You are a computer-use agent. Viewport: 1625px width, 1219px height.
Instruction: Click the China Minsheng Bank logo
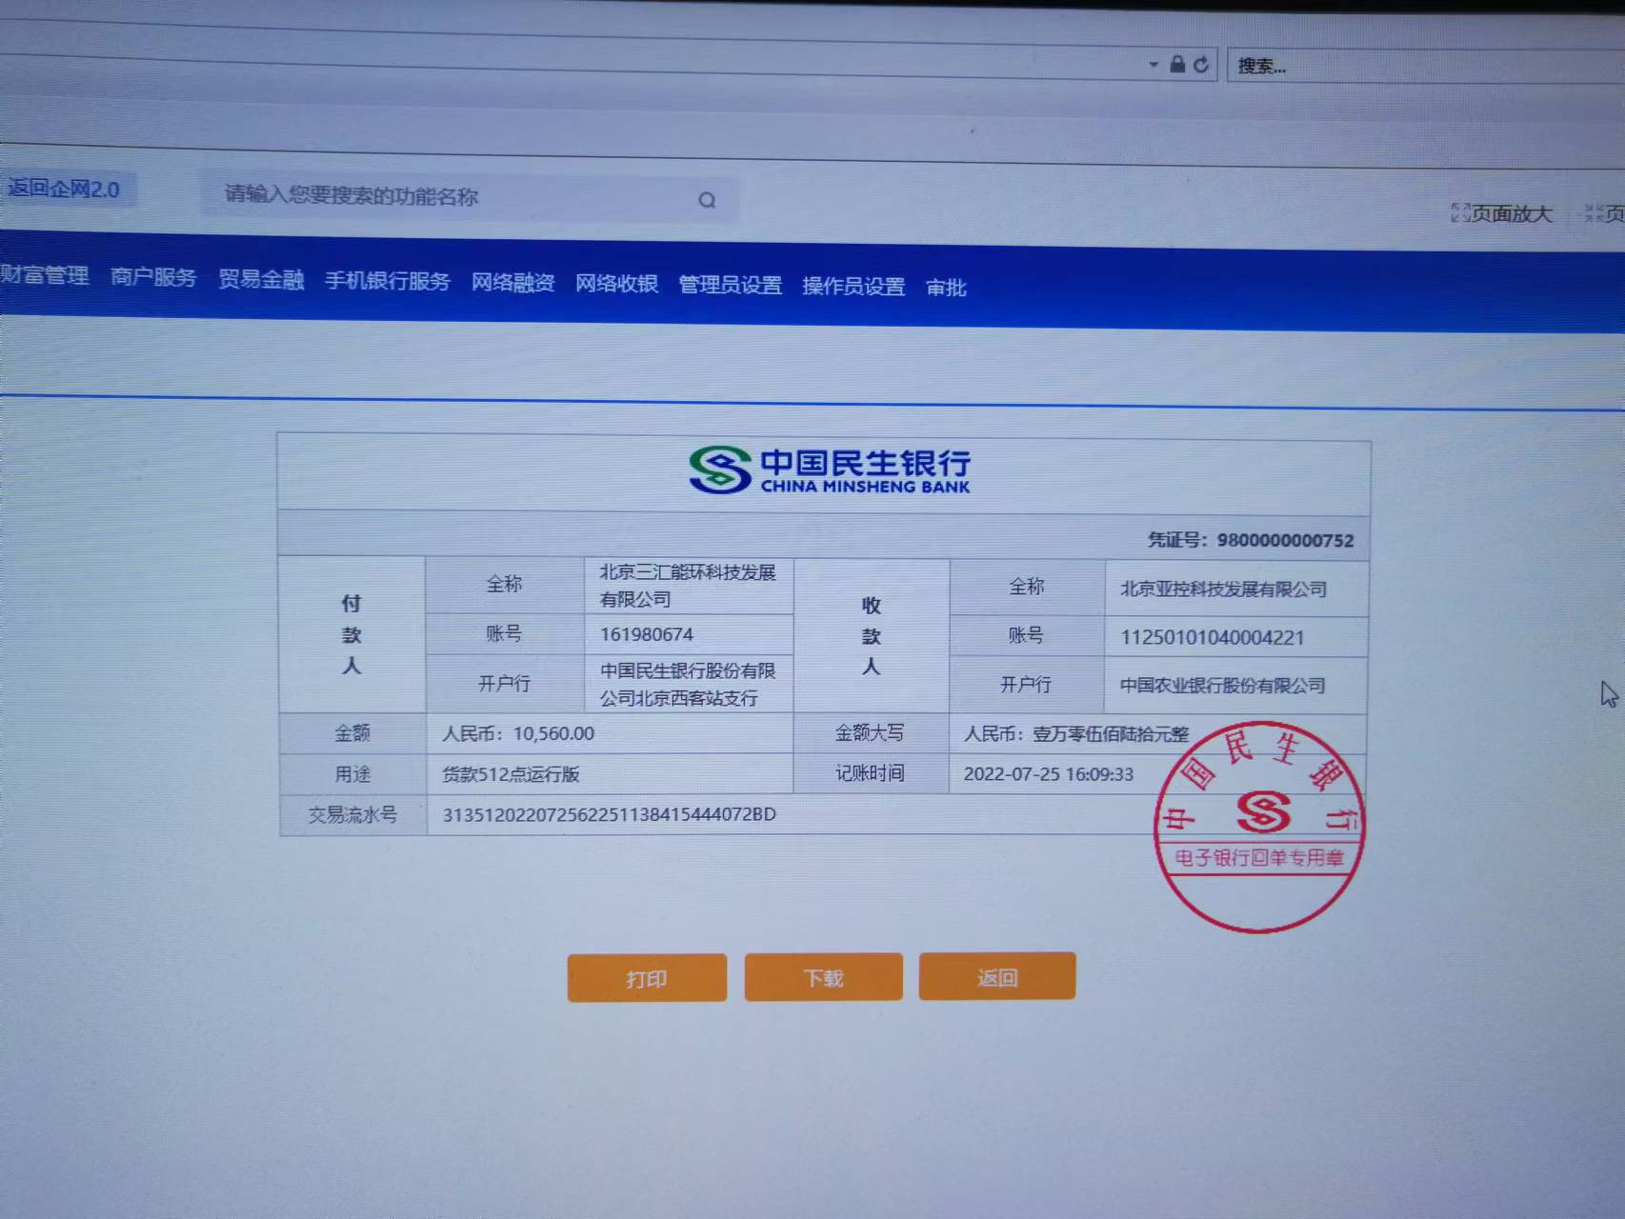click(829, 470)
